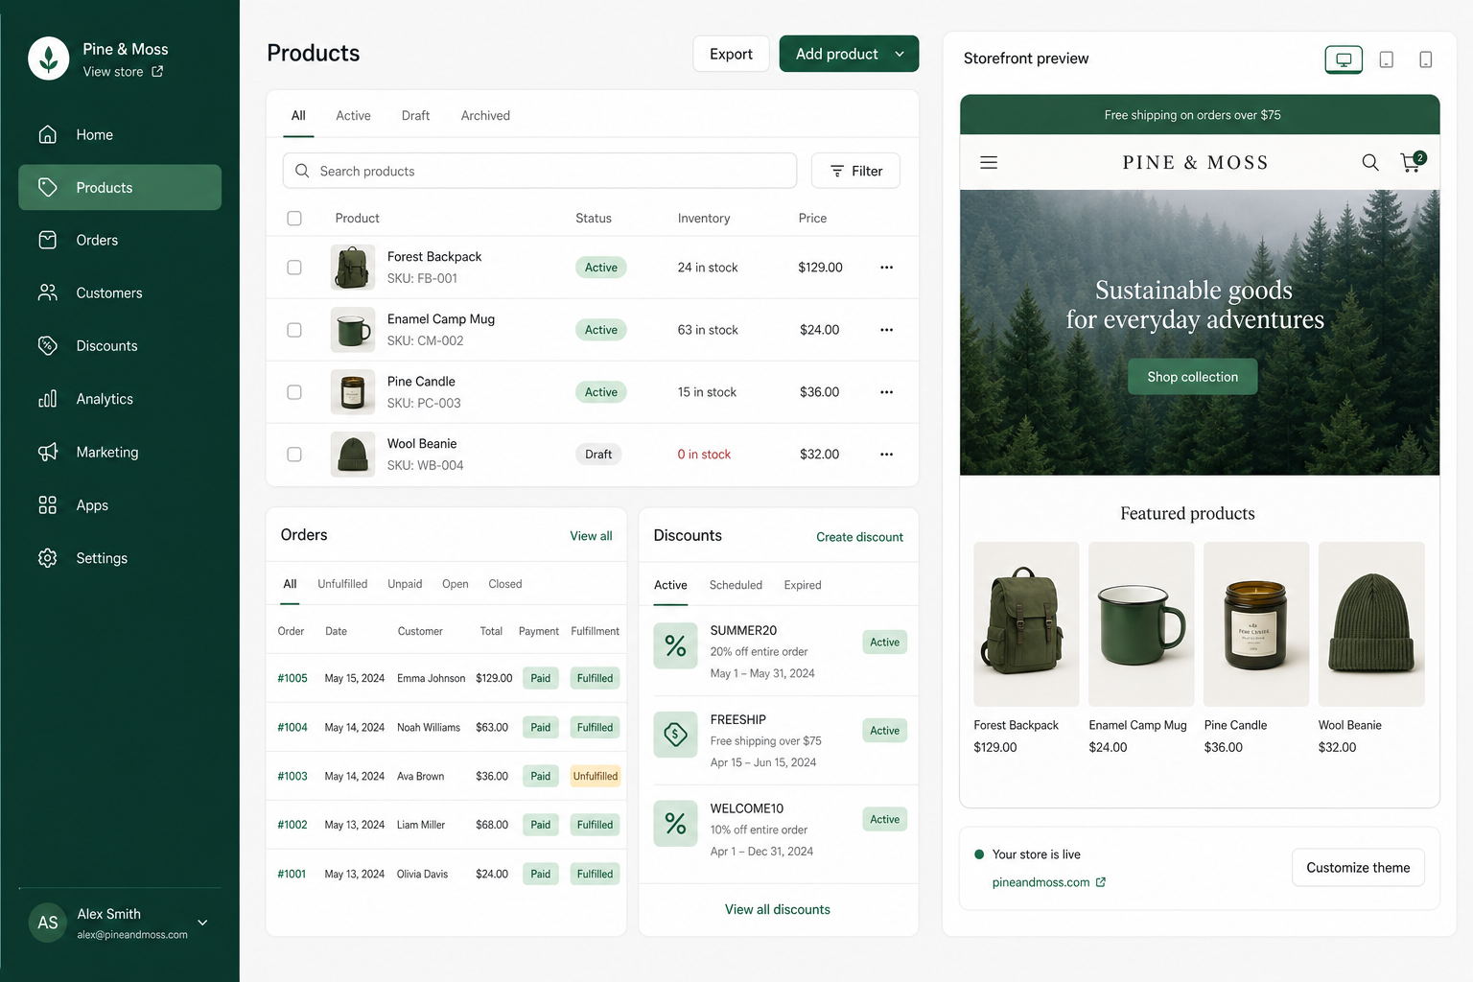Click the Draft status badge for Wool Beanie

[x=598, y=455]
